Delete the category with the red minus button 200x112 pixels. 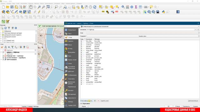click(98, 101)
